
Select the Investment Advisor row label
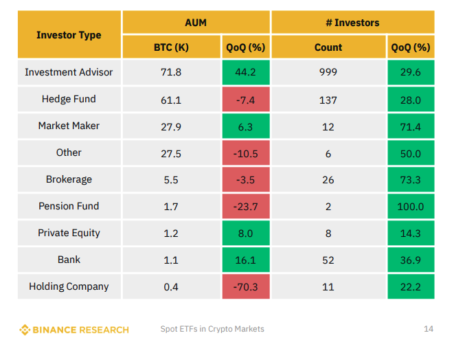69,72
